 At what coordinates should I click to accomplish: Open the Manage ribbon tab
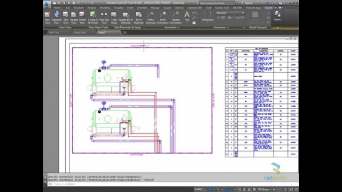pyautogui.click(x=155, y=8)
